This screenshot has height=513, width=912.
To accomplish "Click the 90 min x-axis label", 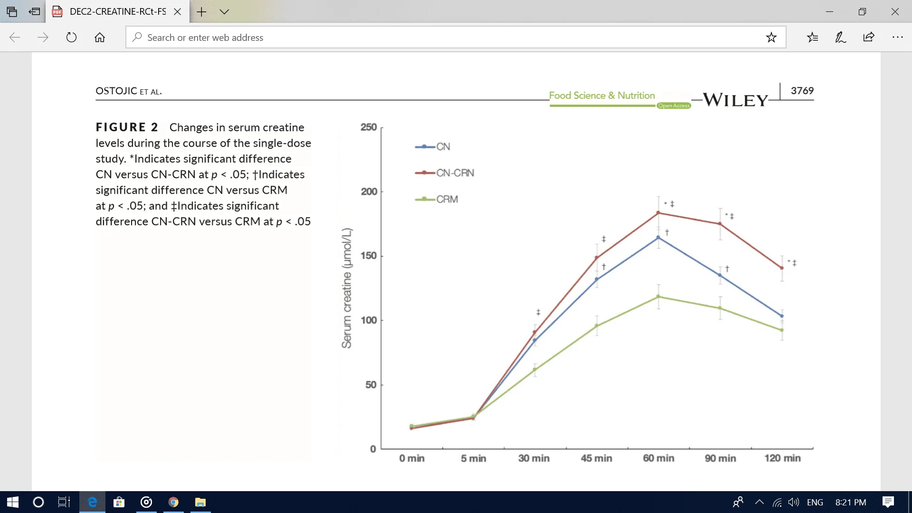I will [720, 458].
